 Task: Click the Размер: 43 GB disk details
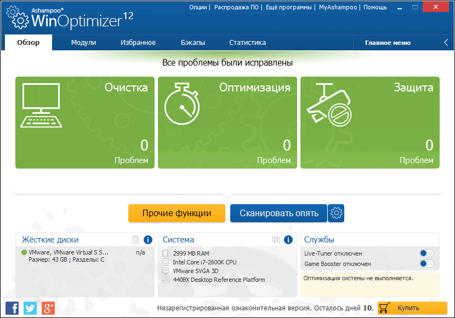(x=66, y=260)
